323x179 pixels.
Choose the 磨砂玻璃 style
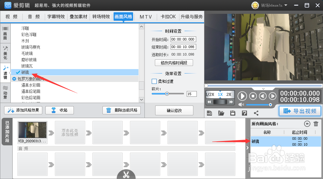[x=29, y=60]
